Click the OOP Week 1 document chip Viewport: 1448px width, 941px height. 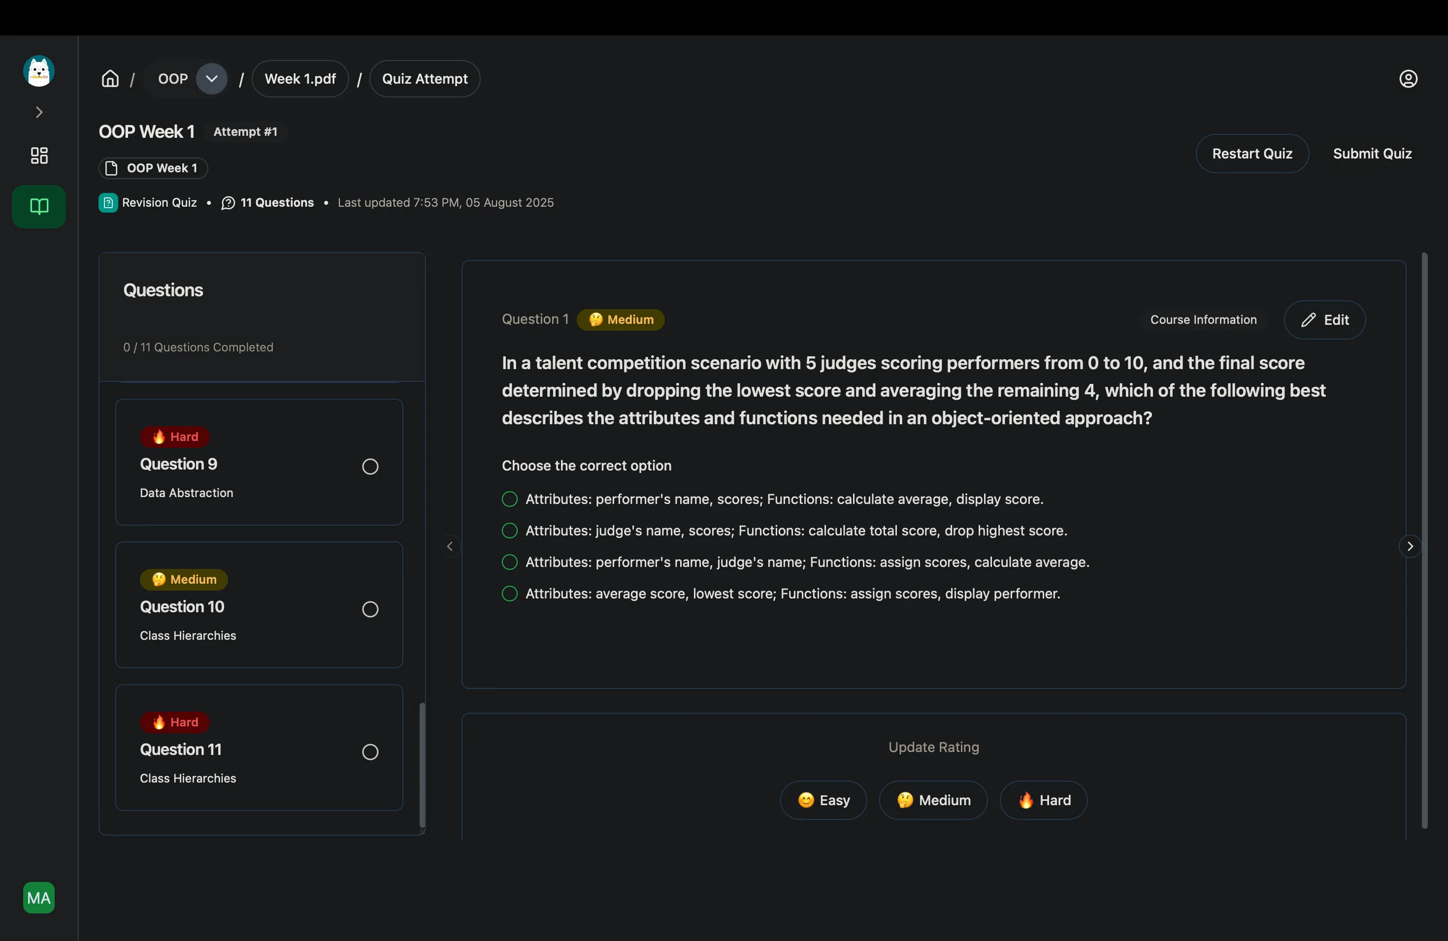pos(153,168)
